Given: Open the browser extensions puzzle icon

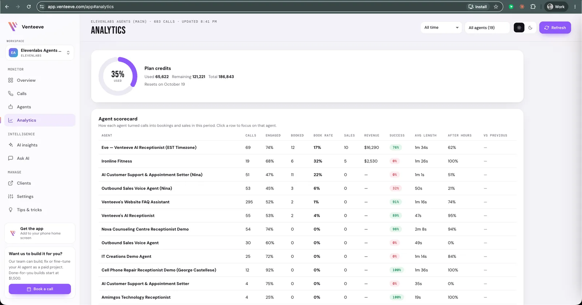Looking at the screenshot, I should (533, 7).
